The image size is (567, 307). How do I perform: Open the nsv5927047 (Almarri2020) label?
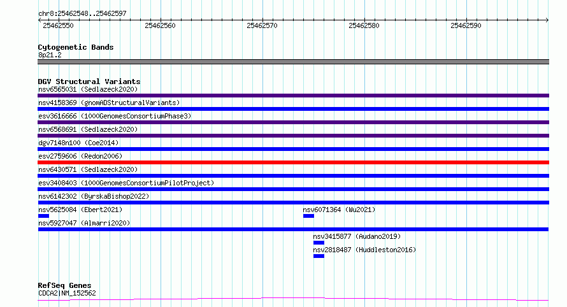(84, 223)
